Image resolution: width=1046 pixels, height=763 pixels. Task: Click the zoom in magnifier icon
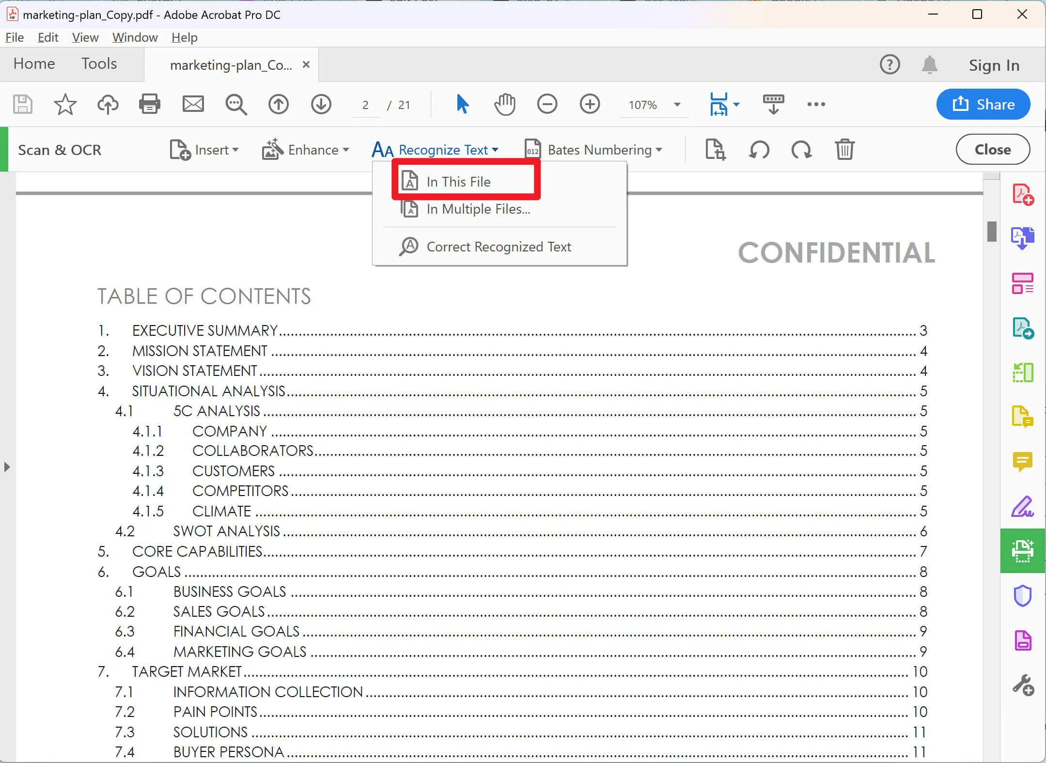click(591, 104)
